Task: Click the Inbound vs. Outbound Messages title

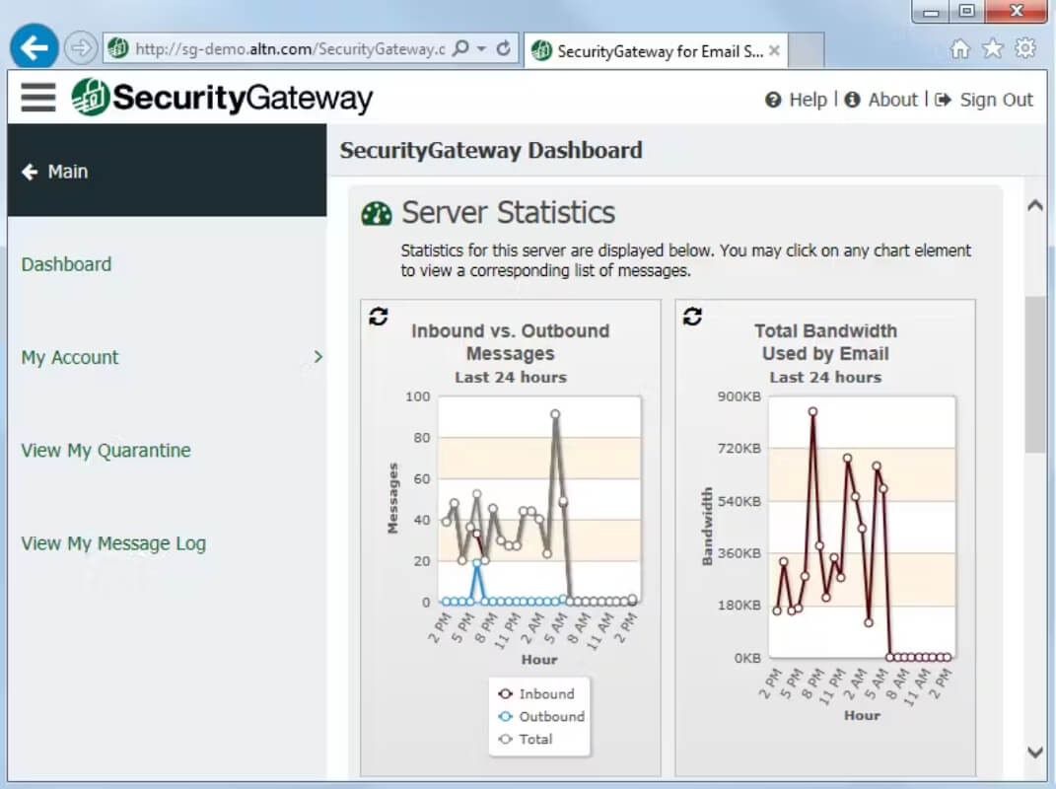Action: [x=511, y=342]
